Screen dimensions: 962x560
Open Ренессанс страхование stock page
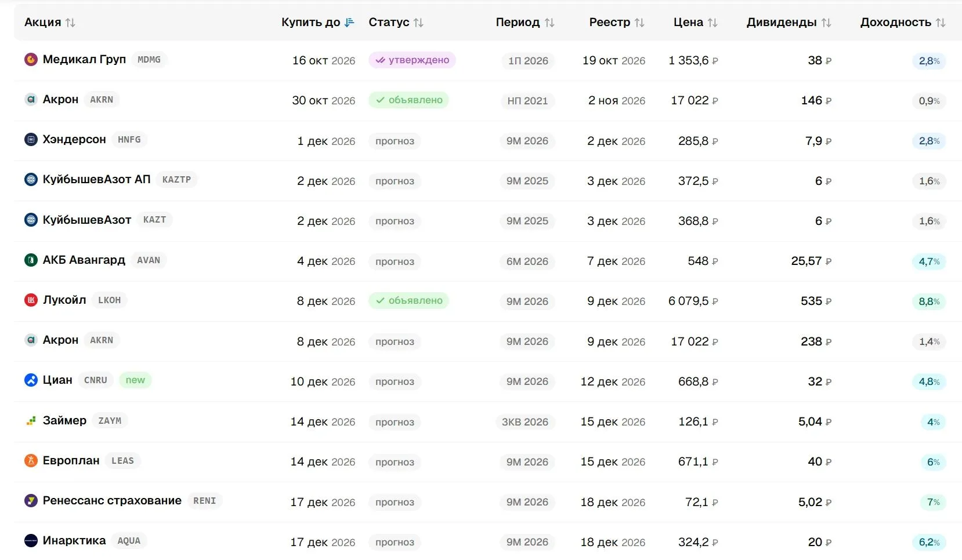pos(112,500)
